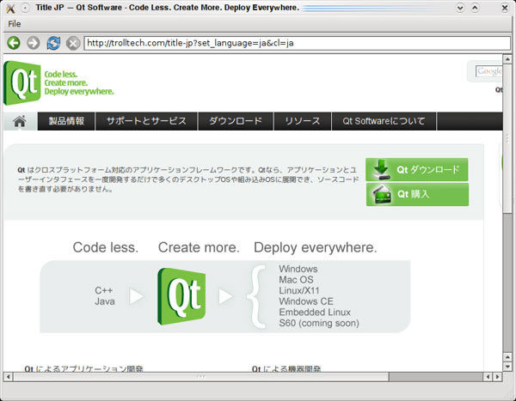Click the vertical scrollbar thumb
Screen dimensions: 516x401
click(x=507, y=138)
